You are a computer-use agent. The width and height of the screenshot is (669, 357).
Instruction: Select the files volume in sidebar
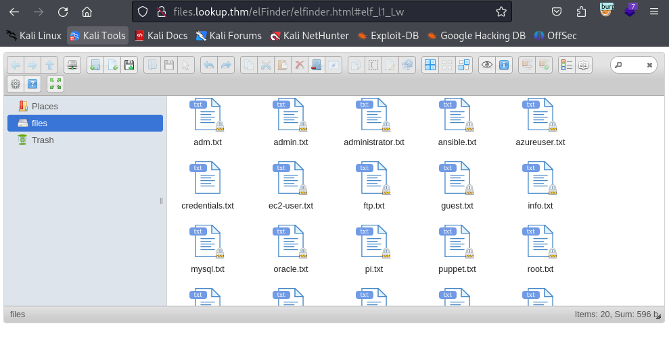click(85, 123)
